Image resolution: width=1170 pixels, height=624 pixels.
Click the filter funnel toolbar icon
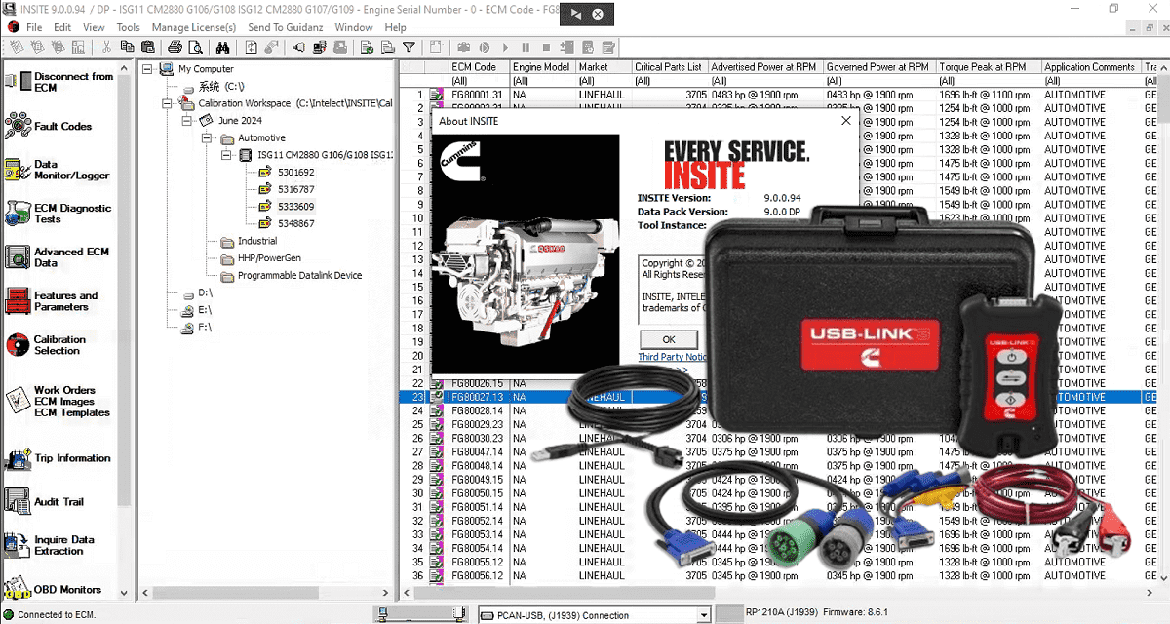409,47
